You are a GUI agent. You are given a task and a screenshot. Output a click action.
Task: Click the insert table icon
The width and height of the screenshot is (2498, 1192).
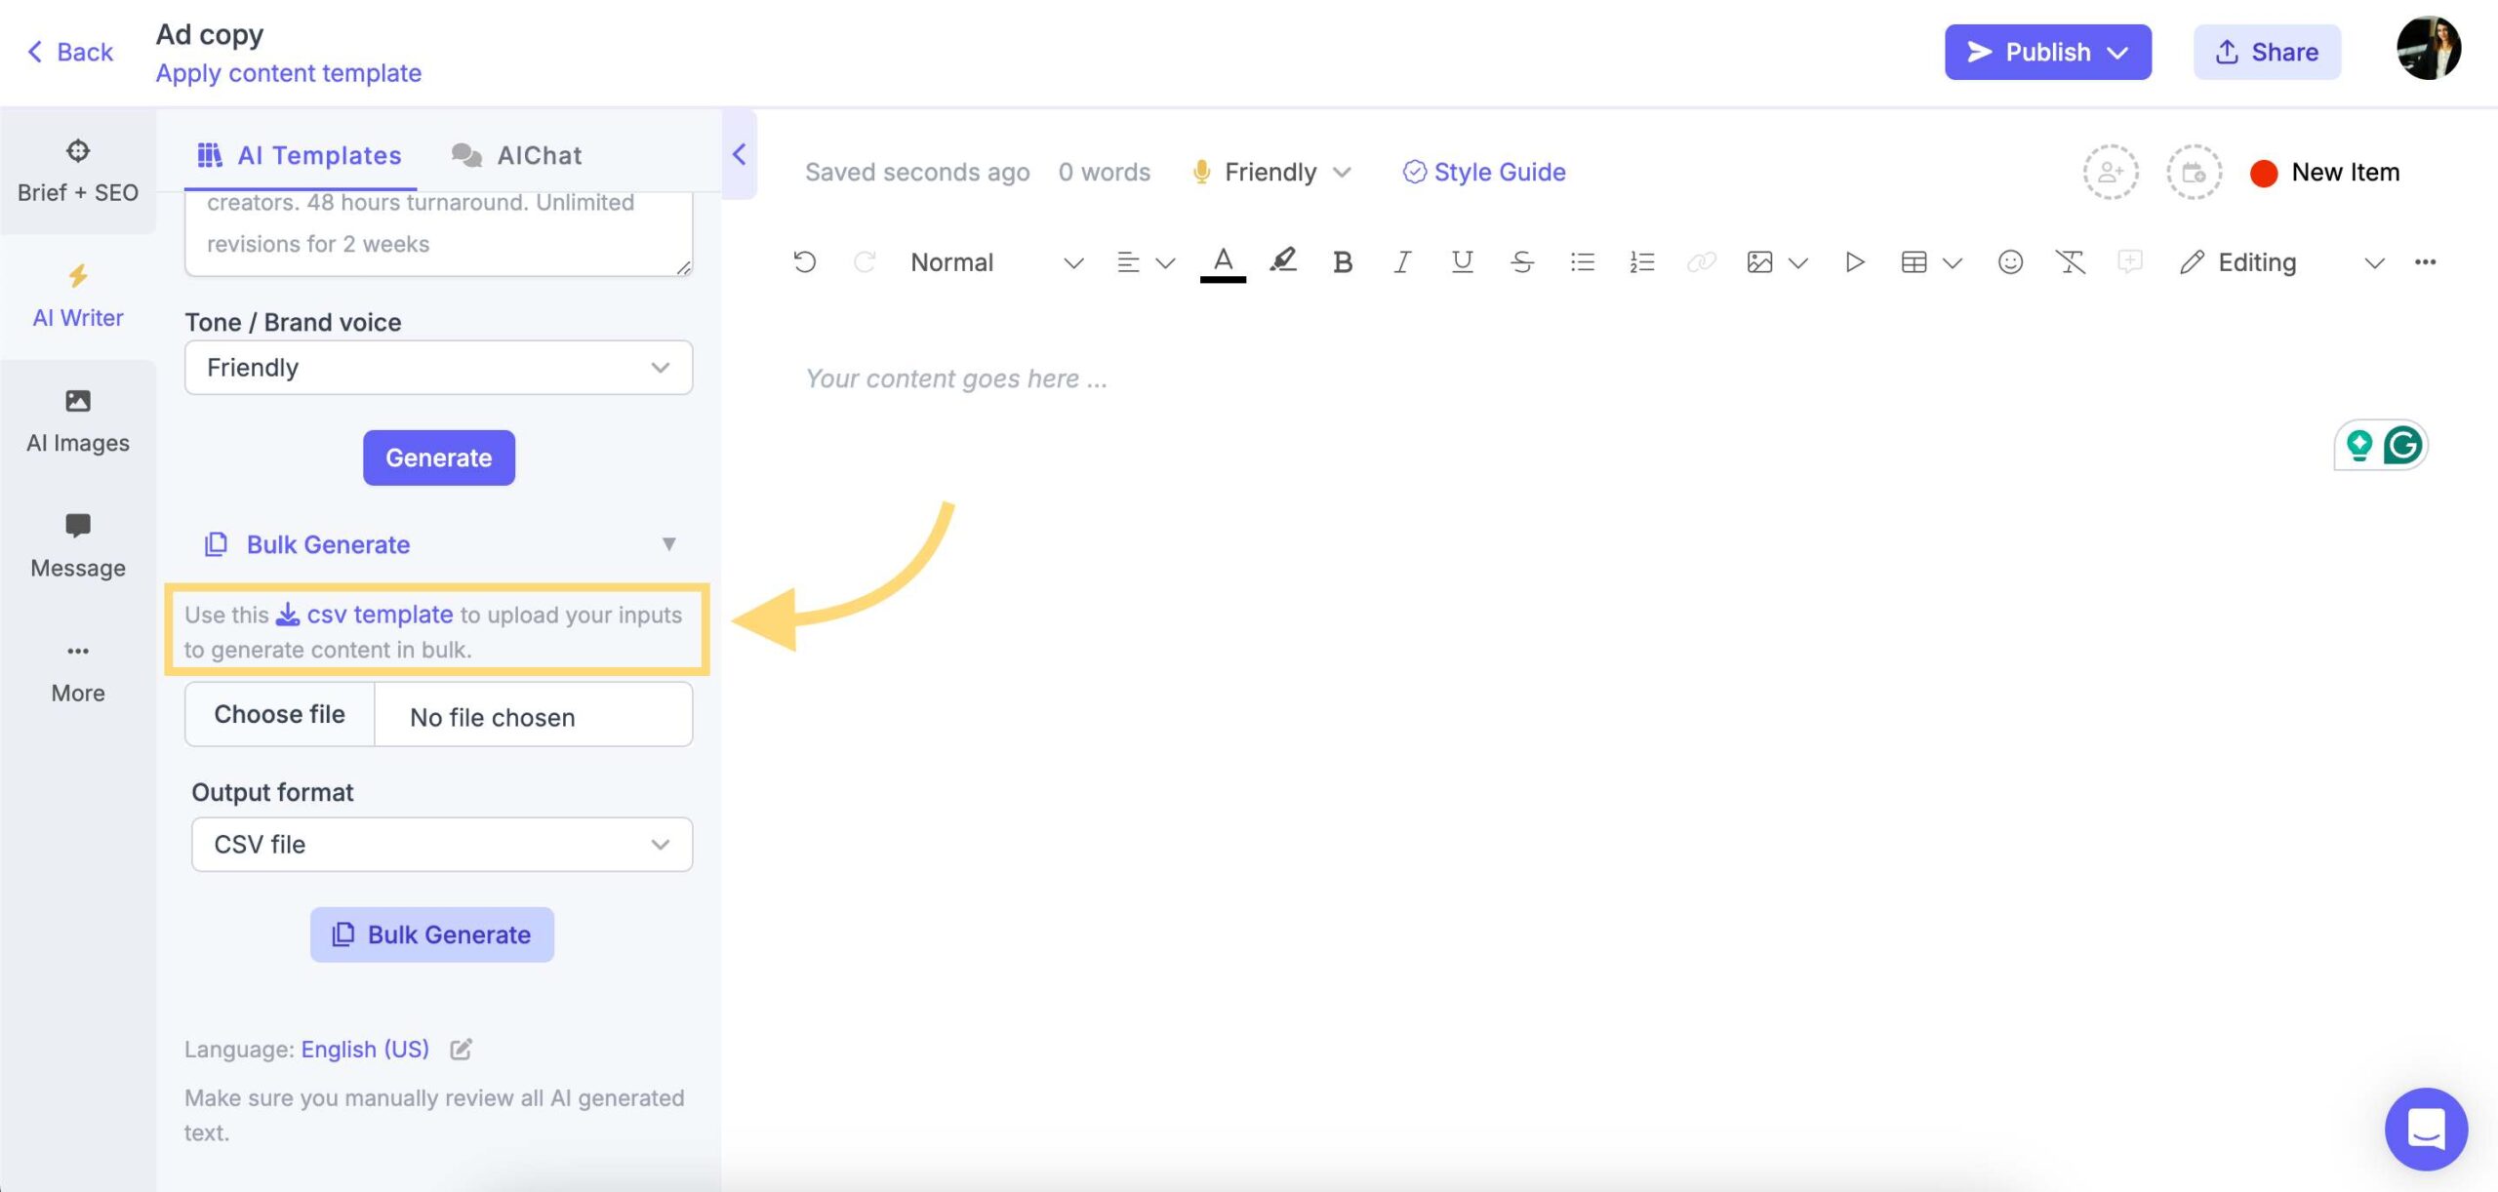[x=1914, y=261]
